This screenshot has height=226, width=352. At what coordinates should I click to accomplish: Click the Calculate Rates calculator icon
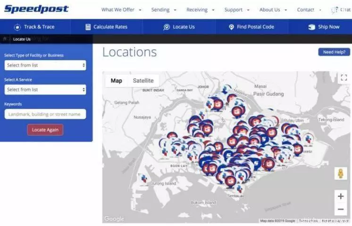pos(88,27)
